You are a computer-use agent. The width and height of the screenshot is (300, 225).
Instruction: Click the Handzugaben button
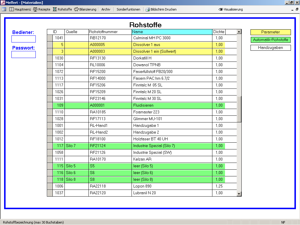pyautogui.click(x=270, y=48)
